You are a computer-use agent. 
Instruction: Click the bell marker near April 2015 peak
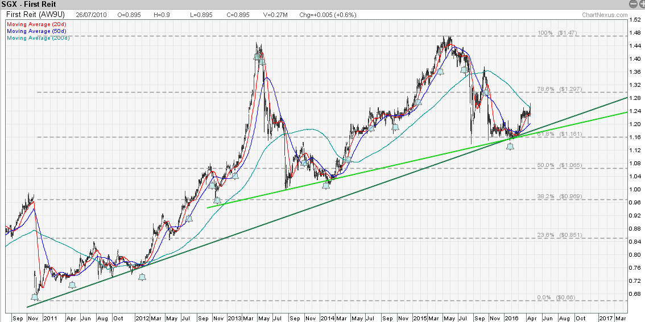click(x=441, y=72)
